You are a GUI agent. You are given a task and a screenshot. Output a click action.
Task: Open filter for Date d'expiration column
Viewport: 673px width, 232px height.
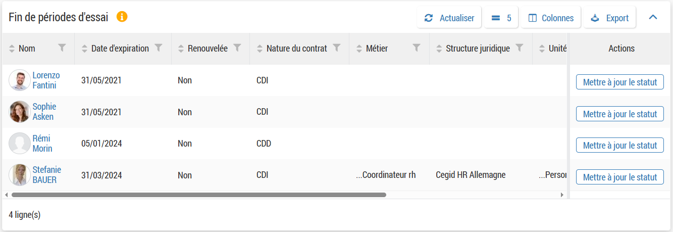pos(159,48)
